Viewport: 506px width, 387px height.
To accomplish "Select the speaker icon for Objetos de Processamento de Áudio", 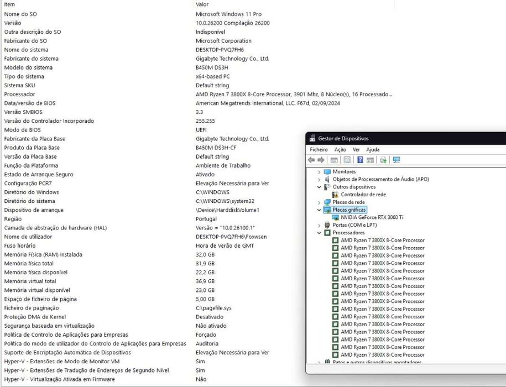I will point(327,179).
